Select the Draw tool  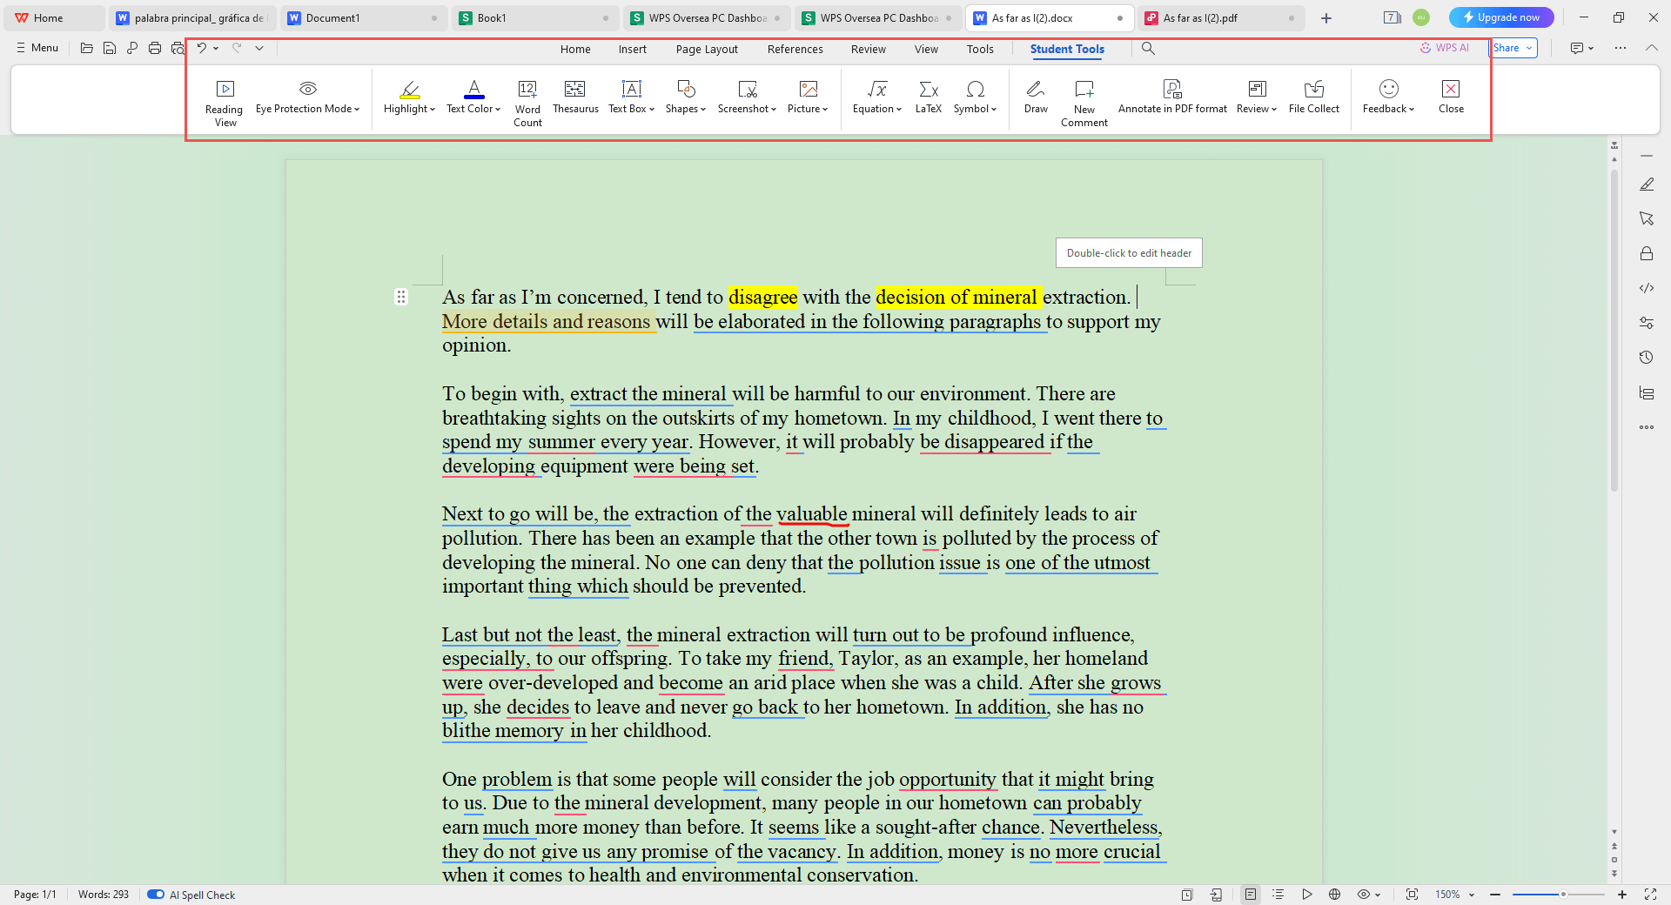(1036, 97)
